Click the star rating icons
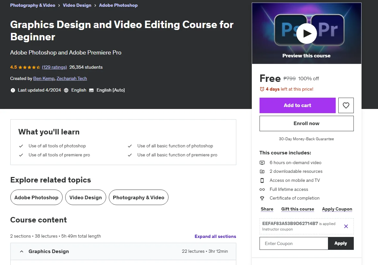The width and height of the screenshot is (378, 265). click(x=29, y=67)
